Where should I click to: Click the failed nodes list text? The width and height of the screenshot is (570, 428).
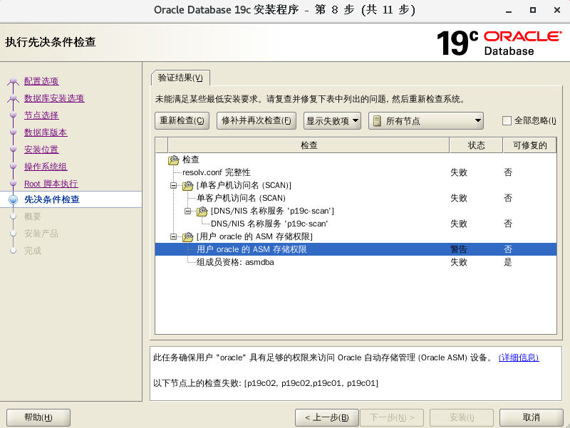tap(266, 383)
